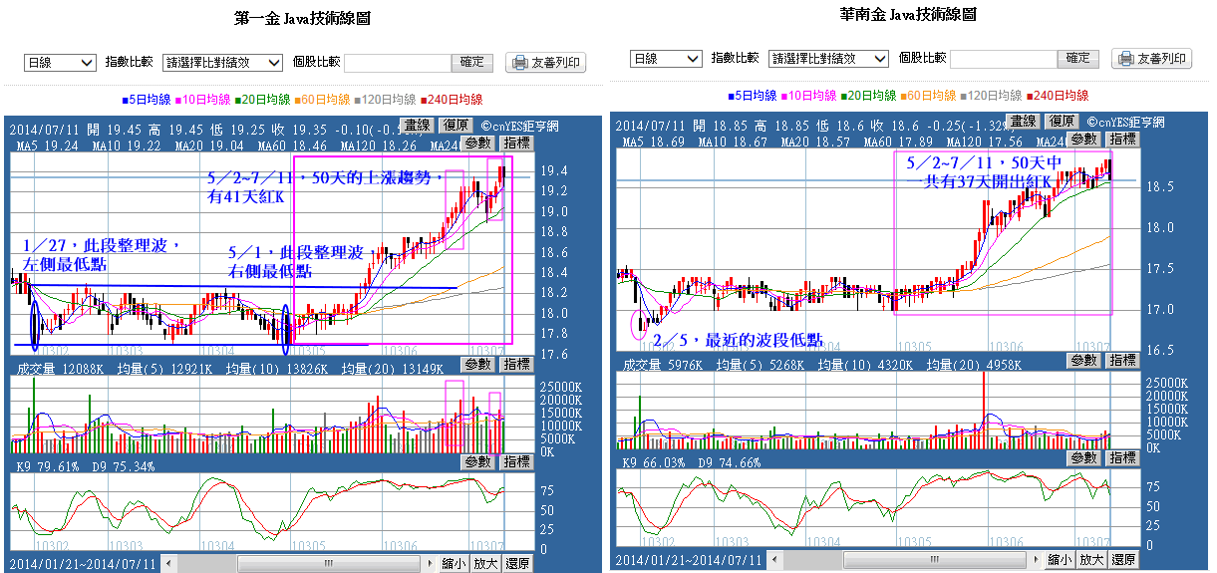Click 還原 reset button in 第一金 chart
Screen dimensions: 1217x573
pyautogui.click(x=517, y=563)
